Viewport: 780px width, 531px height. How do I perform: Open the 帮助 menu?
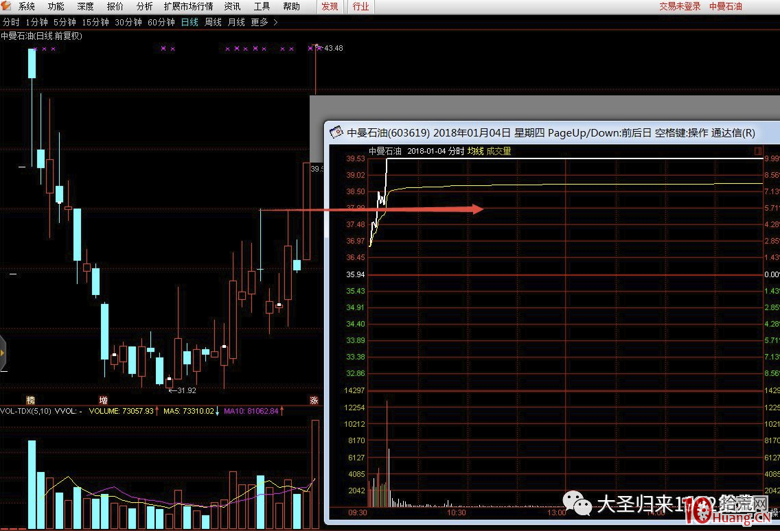coord(292,6)
